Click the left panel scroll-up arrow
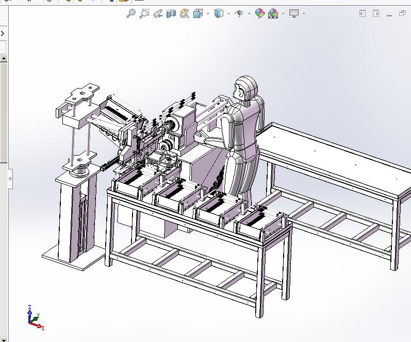Viewport: 411px width, 342px height. click(4, 58)
